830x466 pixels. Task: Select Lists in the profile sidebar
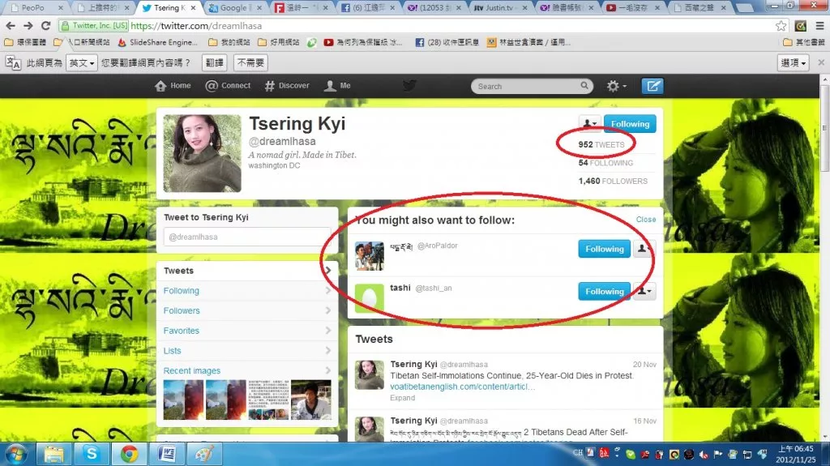247,351
